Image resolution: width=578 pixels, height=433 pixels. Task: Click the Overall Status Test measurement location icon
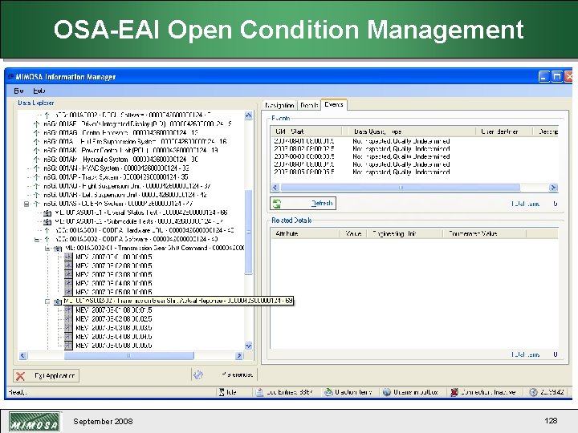(47, 212)
